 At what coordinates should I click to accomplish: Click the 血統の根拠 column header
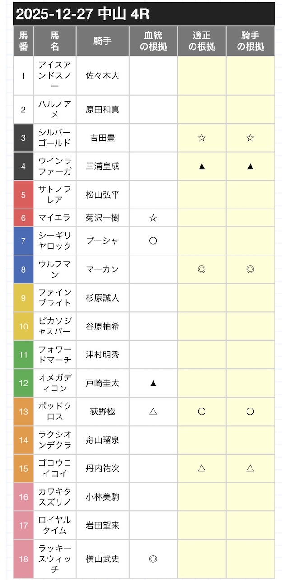click(x=153, y=41)
